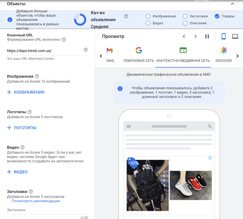
Task: Select the Видео radio option
Action: tap(148, 23)
